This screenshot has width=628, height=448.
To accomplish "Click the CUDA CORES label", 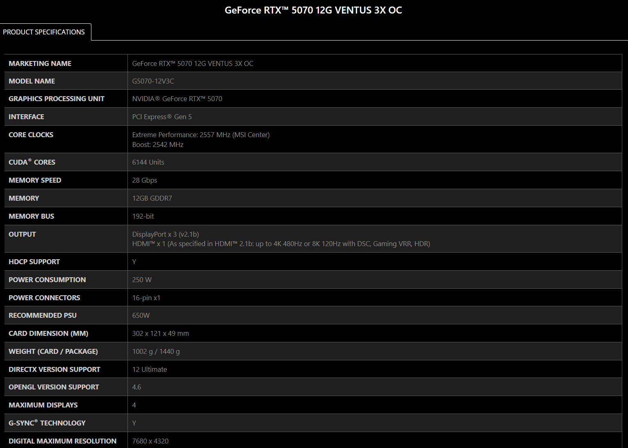I will click(32, 162).
